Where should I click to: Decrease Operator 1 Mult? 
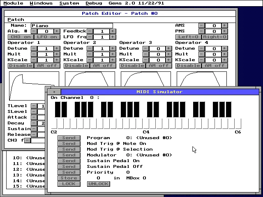tap(34, 54)
